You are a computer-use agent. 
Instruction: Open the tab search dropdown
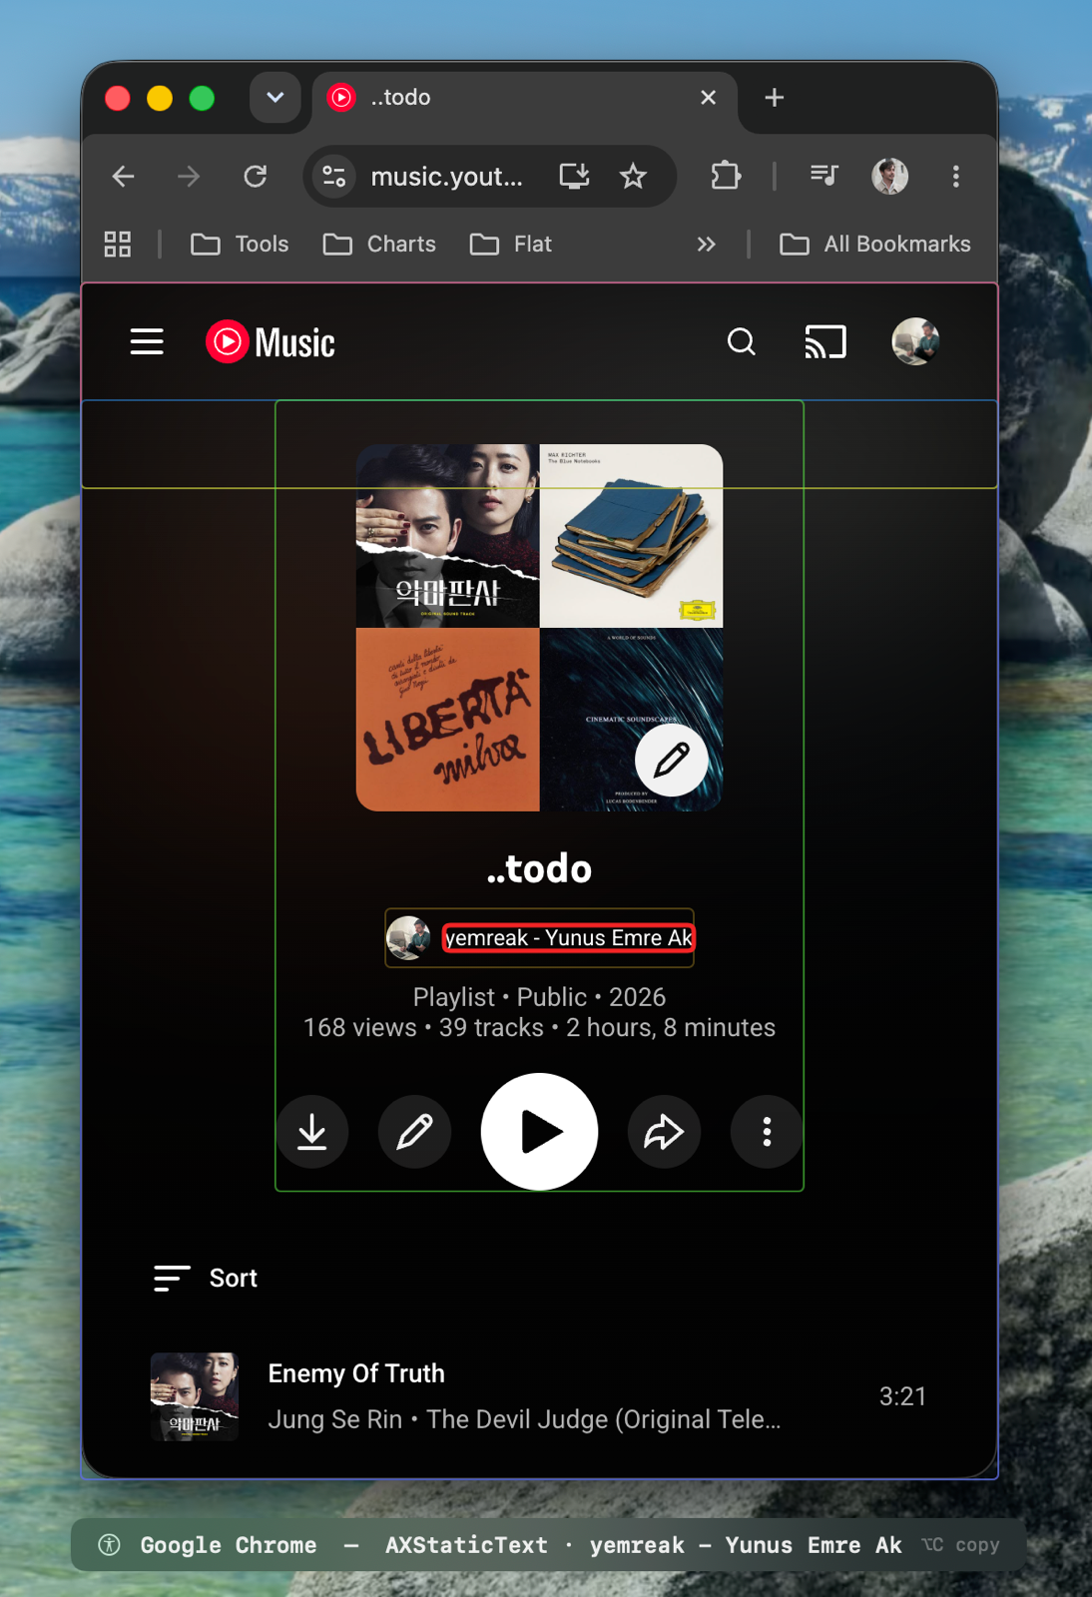click(275, 98)
